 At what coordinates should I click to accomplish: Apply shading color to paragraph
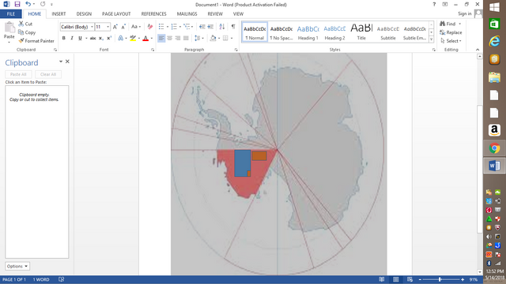[213, 38]
